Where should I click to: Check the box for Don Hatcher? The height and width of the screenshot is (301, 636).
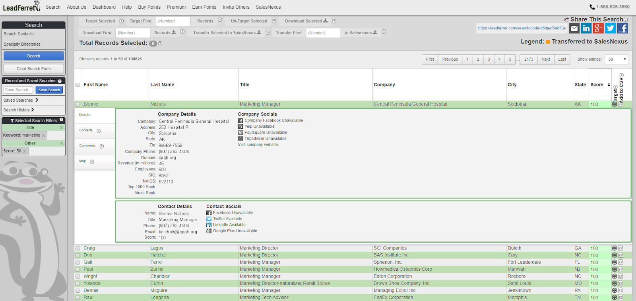(78, 255)
